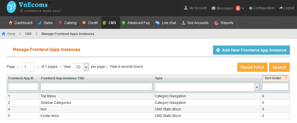Sort by Sort Order column header
The width and height of the screenshot is (297, 123).
tap(273, 78)
